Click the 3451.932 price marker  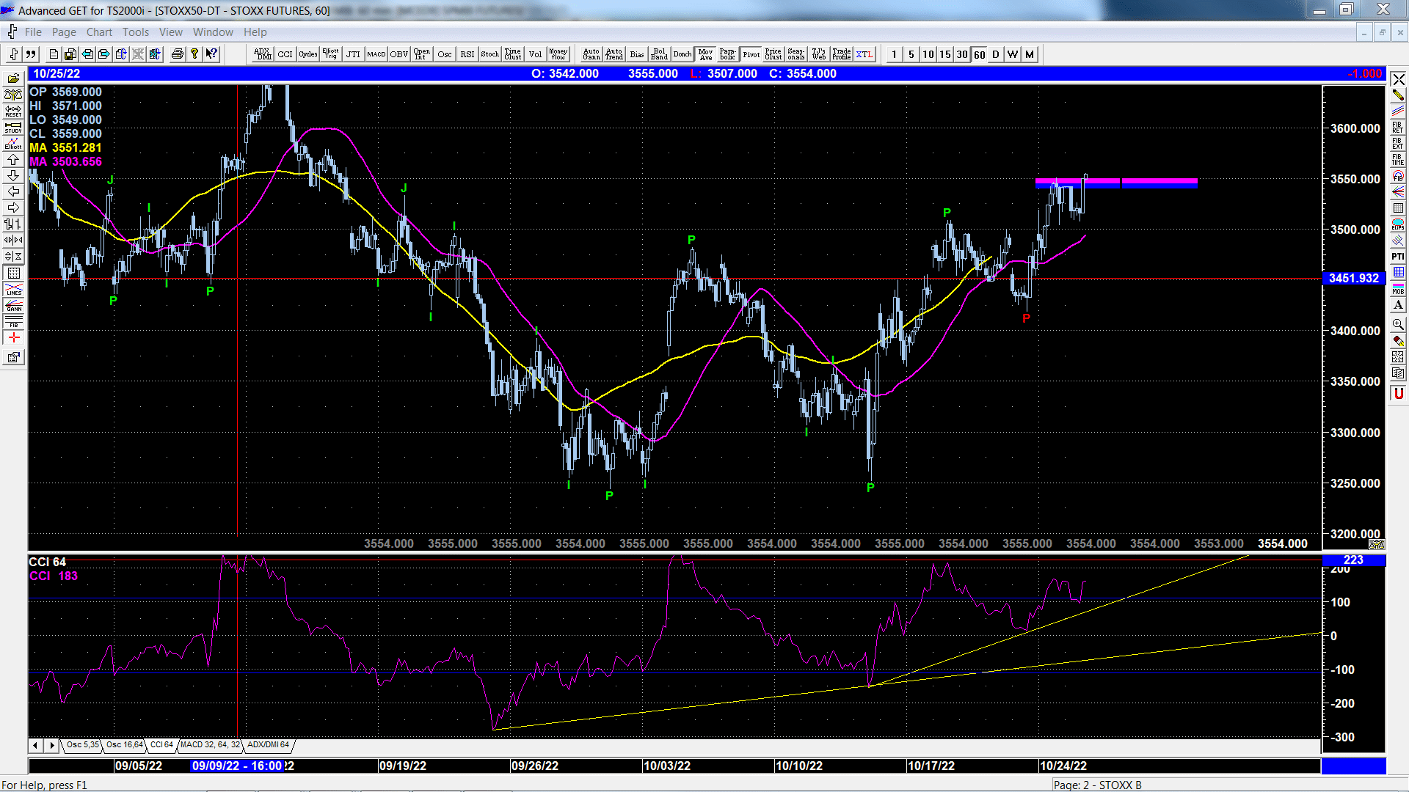[1354, 279]
